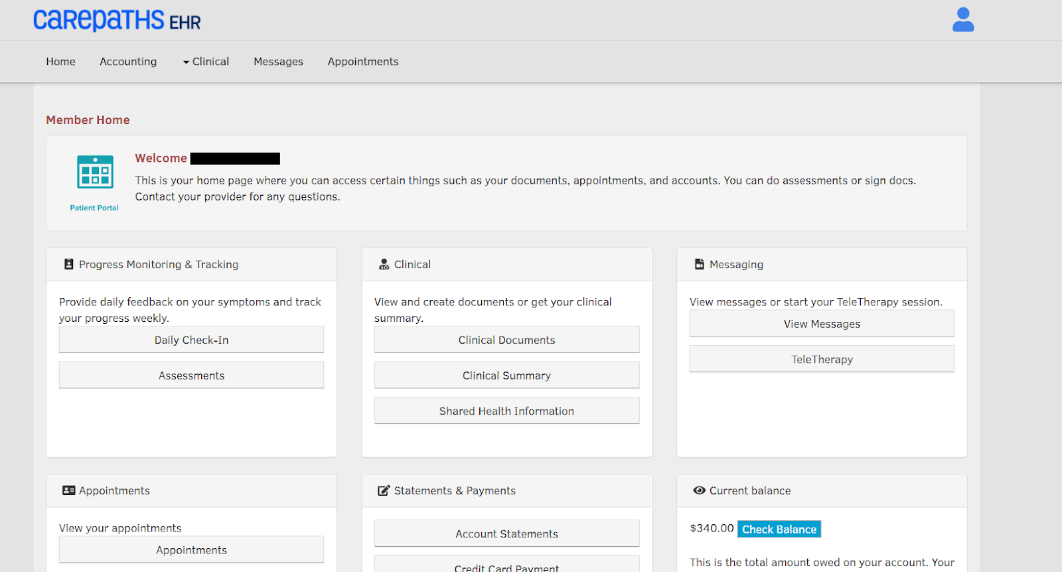
Task: Click the blue Check Balance button
Action: pos(779,529)
